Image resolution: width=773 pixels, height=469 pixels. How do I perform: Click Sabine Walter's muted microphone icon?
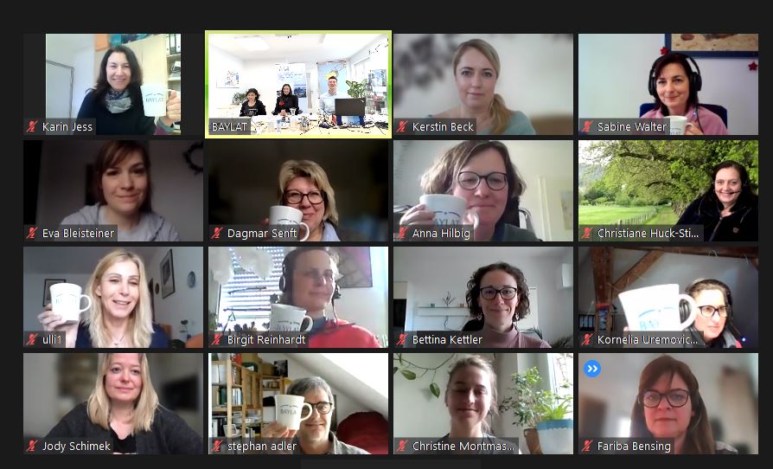pos(586,126)
